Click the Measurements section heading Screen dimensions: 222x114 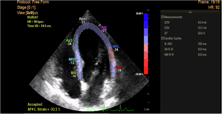(x=173, y=17)
